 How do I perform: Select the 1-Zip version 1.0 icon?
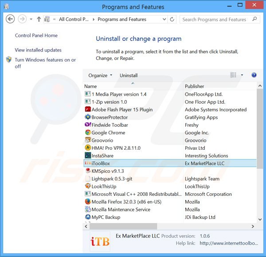[x=88, y=101]
